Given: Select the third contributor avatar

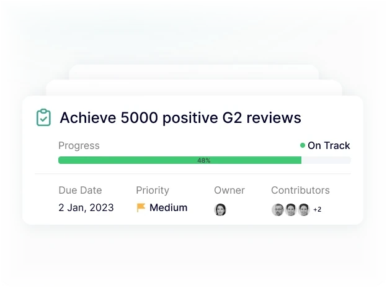Looking at the screenshot, I should click(304, 210).
